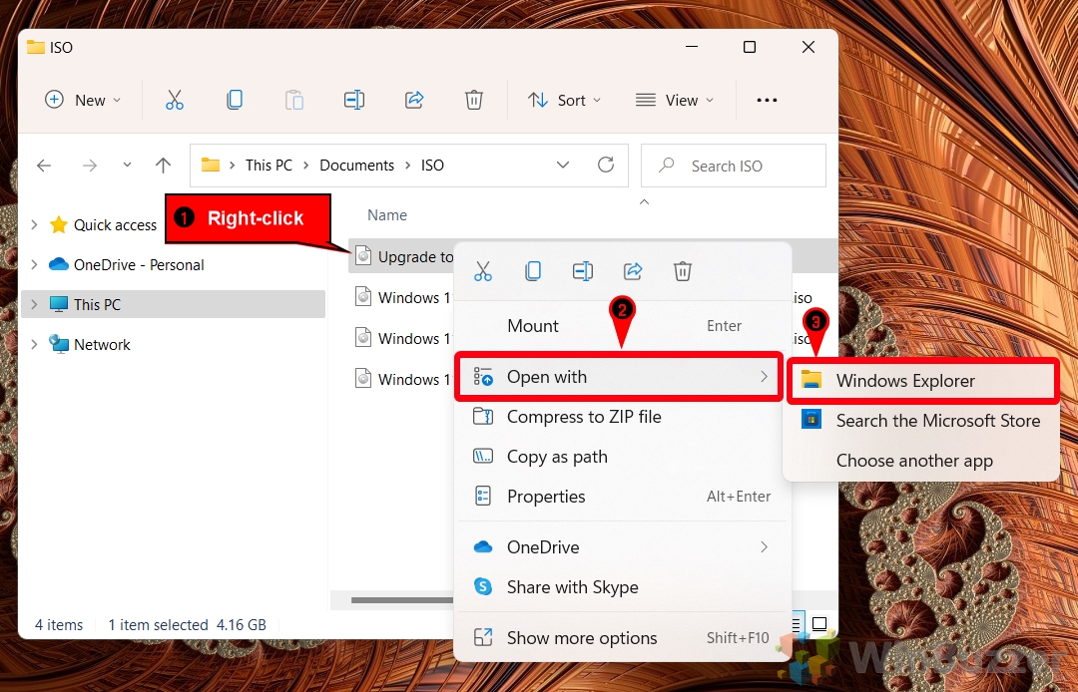The image size is (1078, 692).
Task: Select This PC in navigation pane
Action: pos(174,304)
